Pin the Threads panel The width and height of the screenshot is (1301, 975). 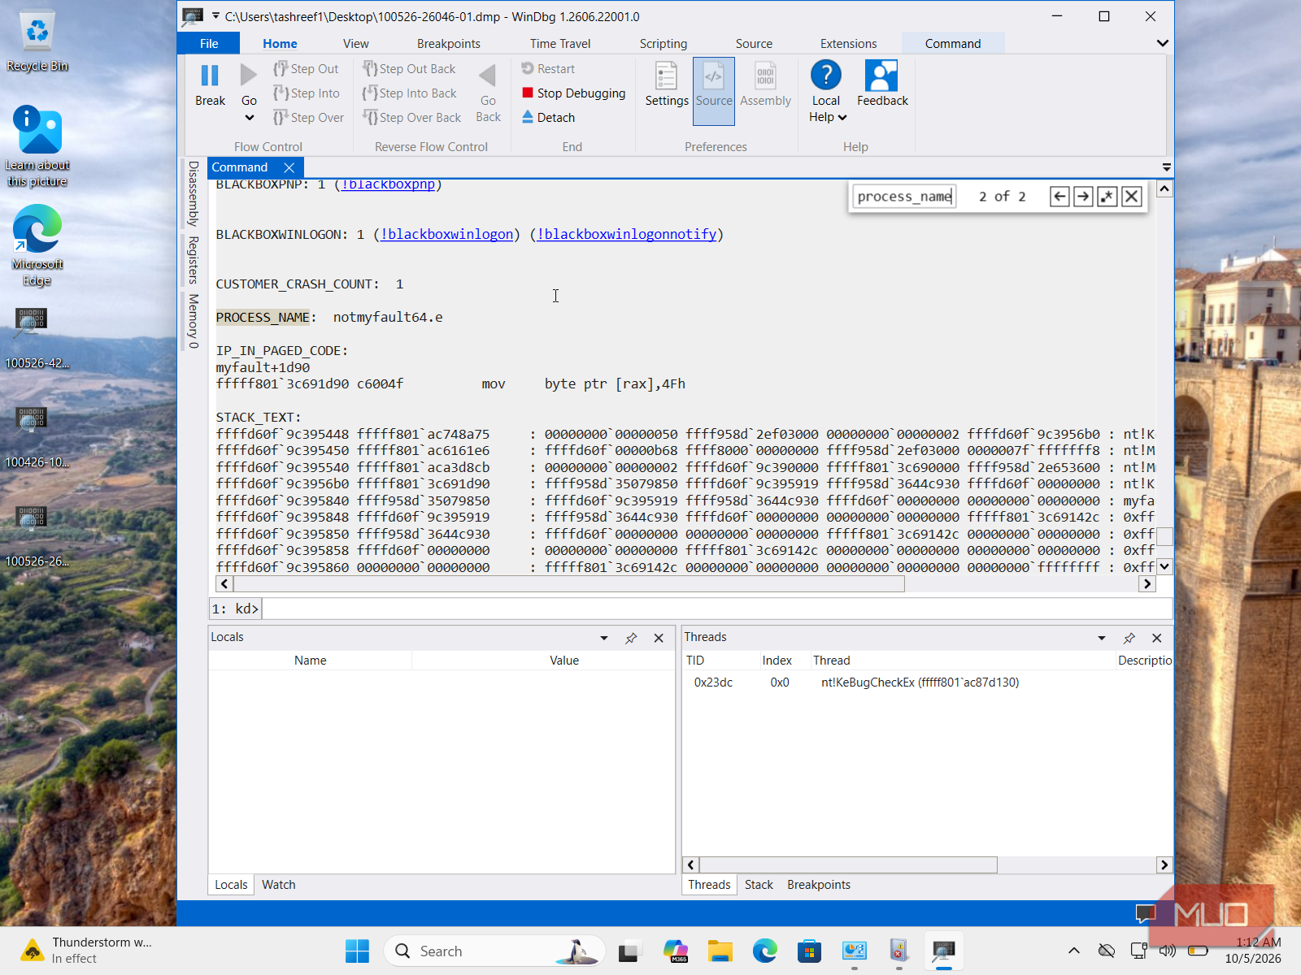point(1129,639)
